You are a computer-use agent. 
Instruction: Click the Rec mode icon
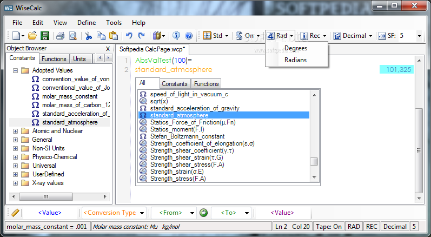tap(304, 36)
